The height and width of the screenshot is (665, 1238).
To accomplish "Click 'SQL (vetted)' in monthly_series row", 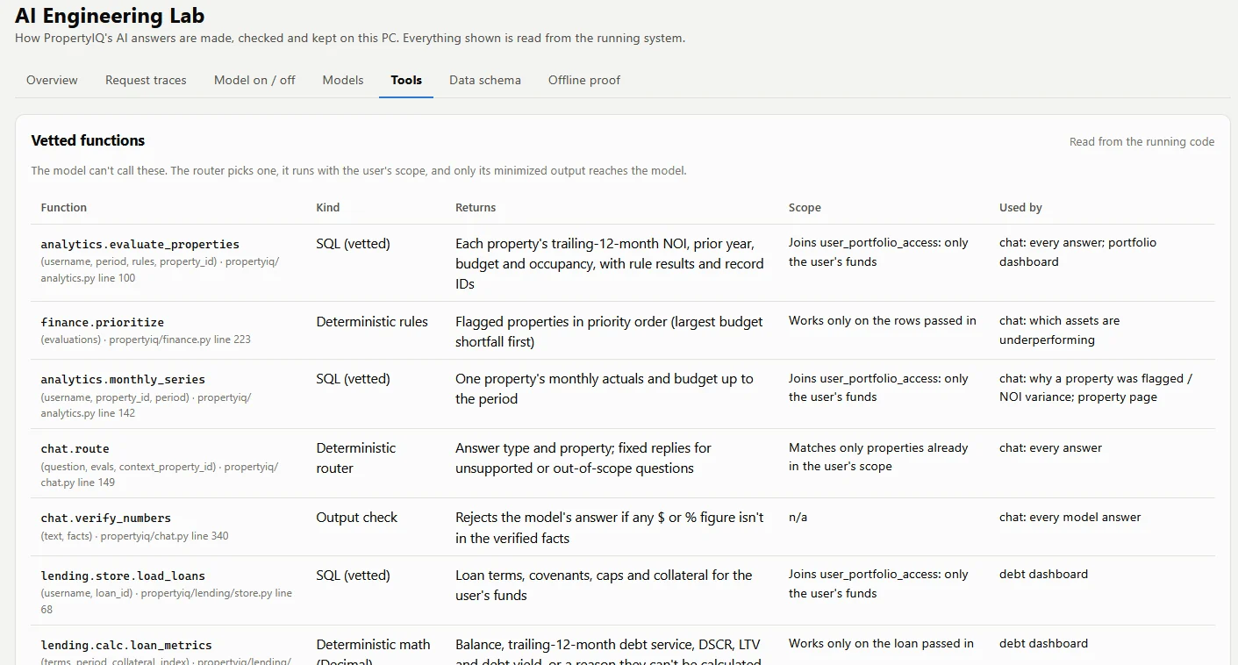I will pyautogui.click(x=353, y=379).
